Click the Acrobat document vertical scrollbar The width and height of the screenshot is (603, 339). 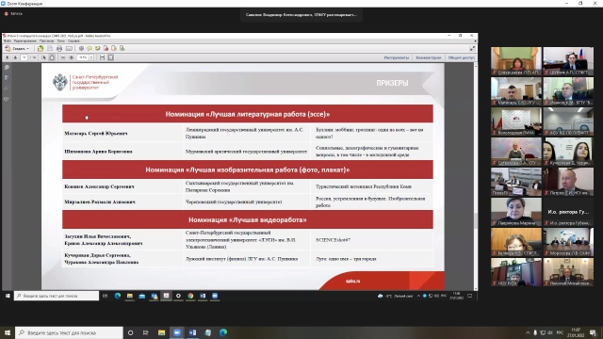click(x=476, y=177)
